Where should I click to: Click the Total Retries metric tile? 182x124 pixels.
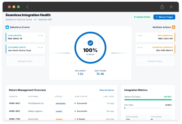160,117
